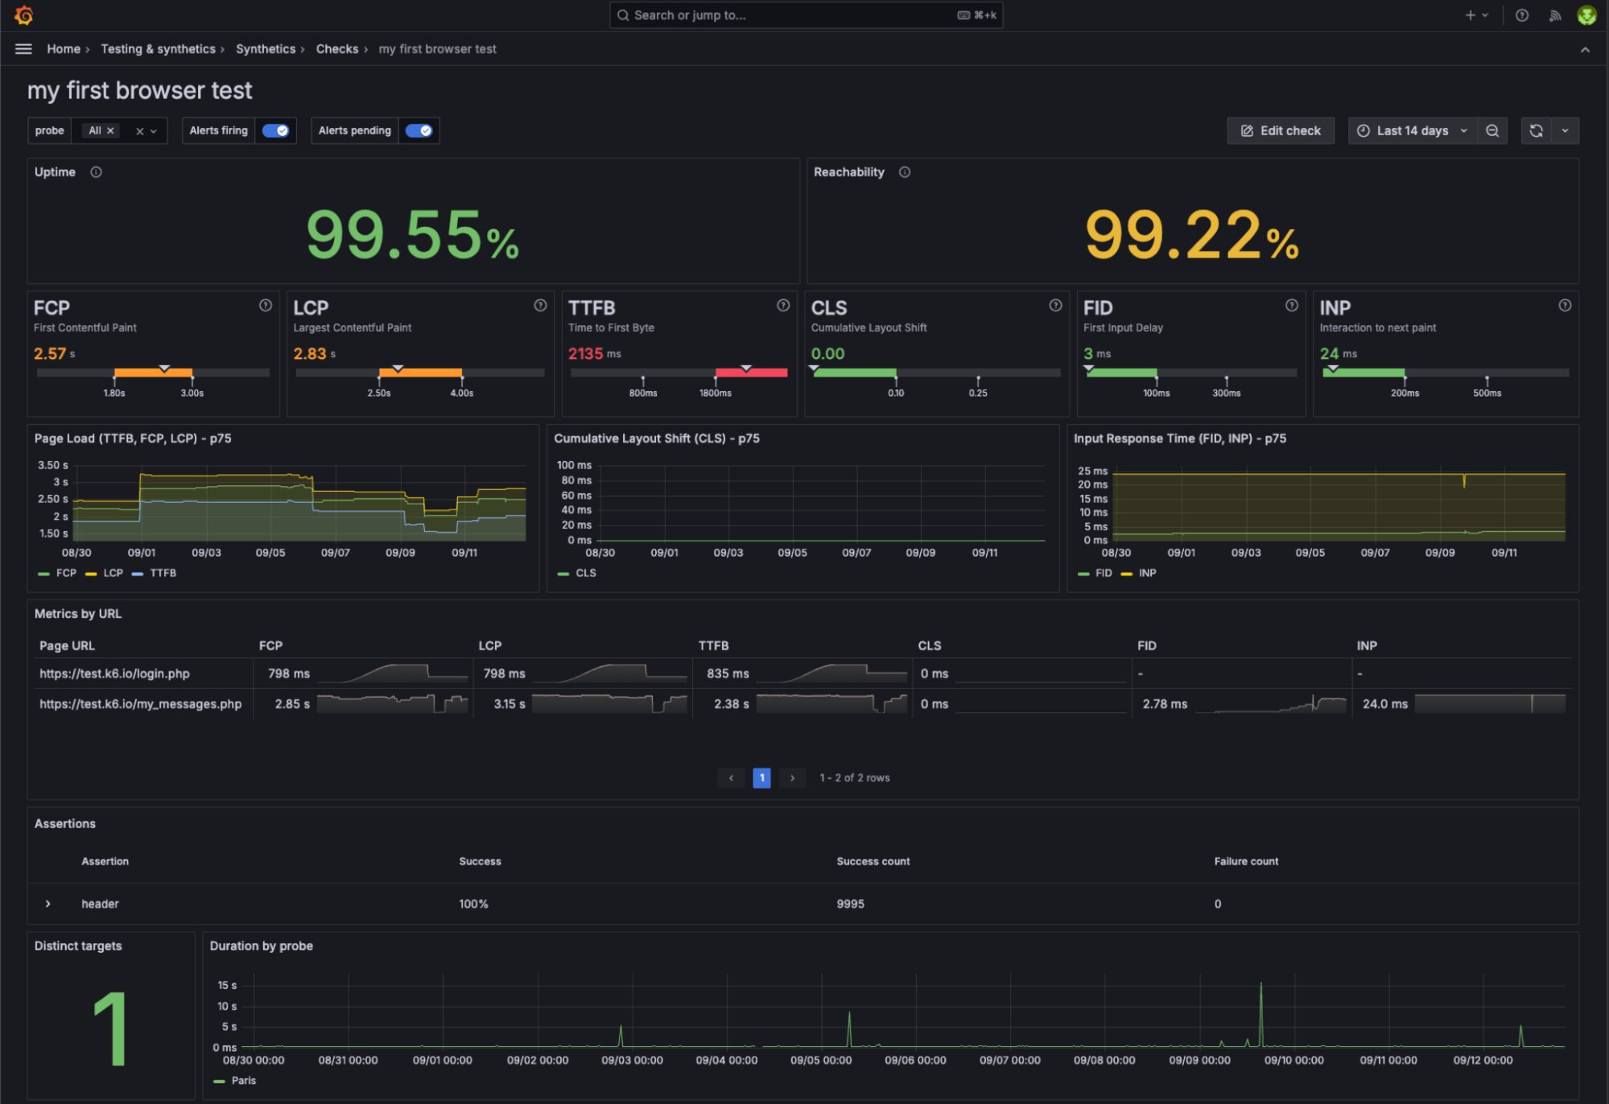Open the Last 14 days time picker
The height and width of the screenshot is (1104, 1609).
pos(1412,130)
